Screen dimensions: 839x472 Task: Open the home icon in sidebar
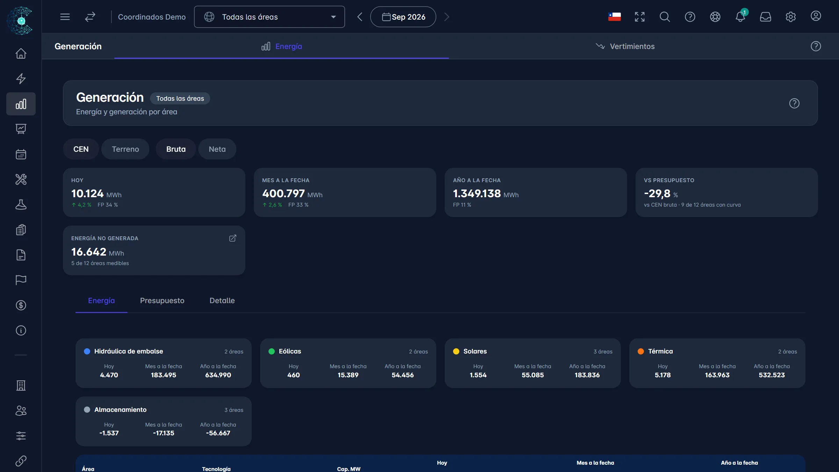[21, 53]
